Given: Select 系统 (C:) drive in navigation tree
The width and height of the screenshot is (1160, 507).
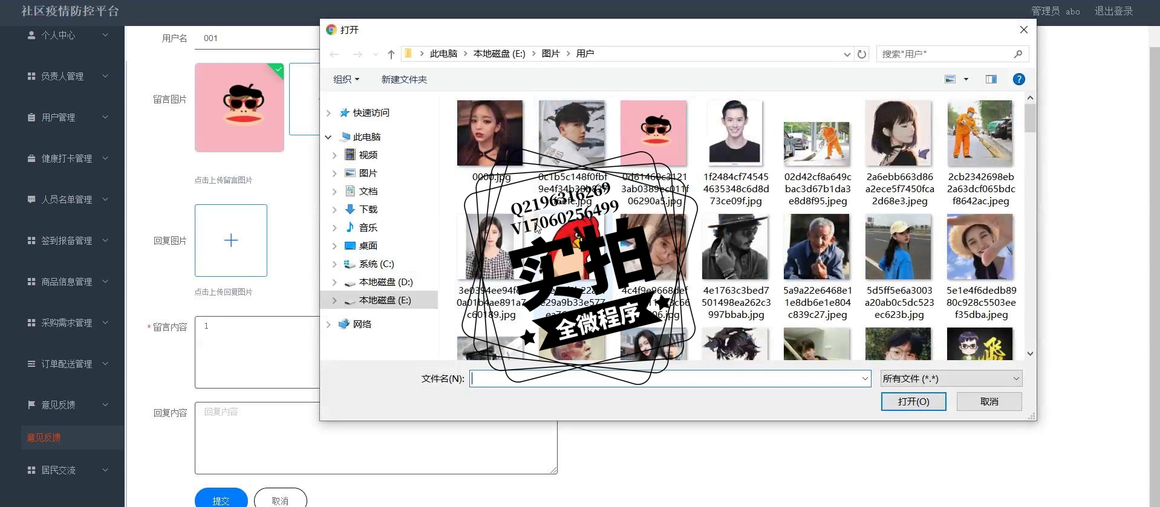Looking at the screenshot, I should (370, 264).
